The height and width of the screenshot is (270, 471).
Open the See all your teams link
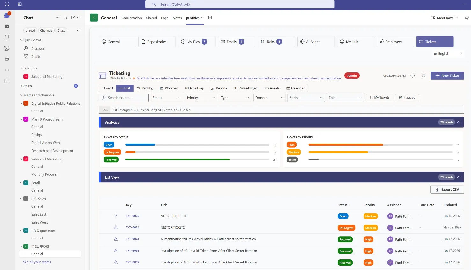coord(37,262)
